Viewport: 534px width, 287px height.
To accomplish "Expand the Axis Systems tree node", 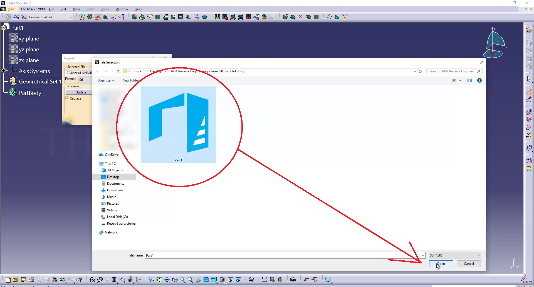I will (x=4, y=71).
